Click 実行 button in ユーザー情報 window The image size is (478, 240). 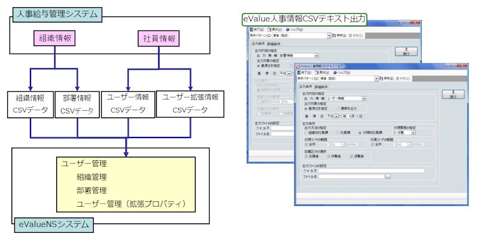point(453,94)
